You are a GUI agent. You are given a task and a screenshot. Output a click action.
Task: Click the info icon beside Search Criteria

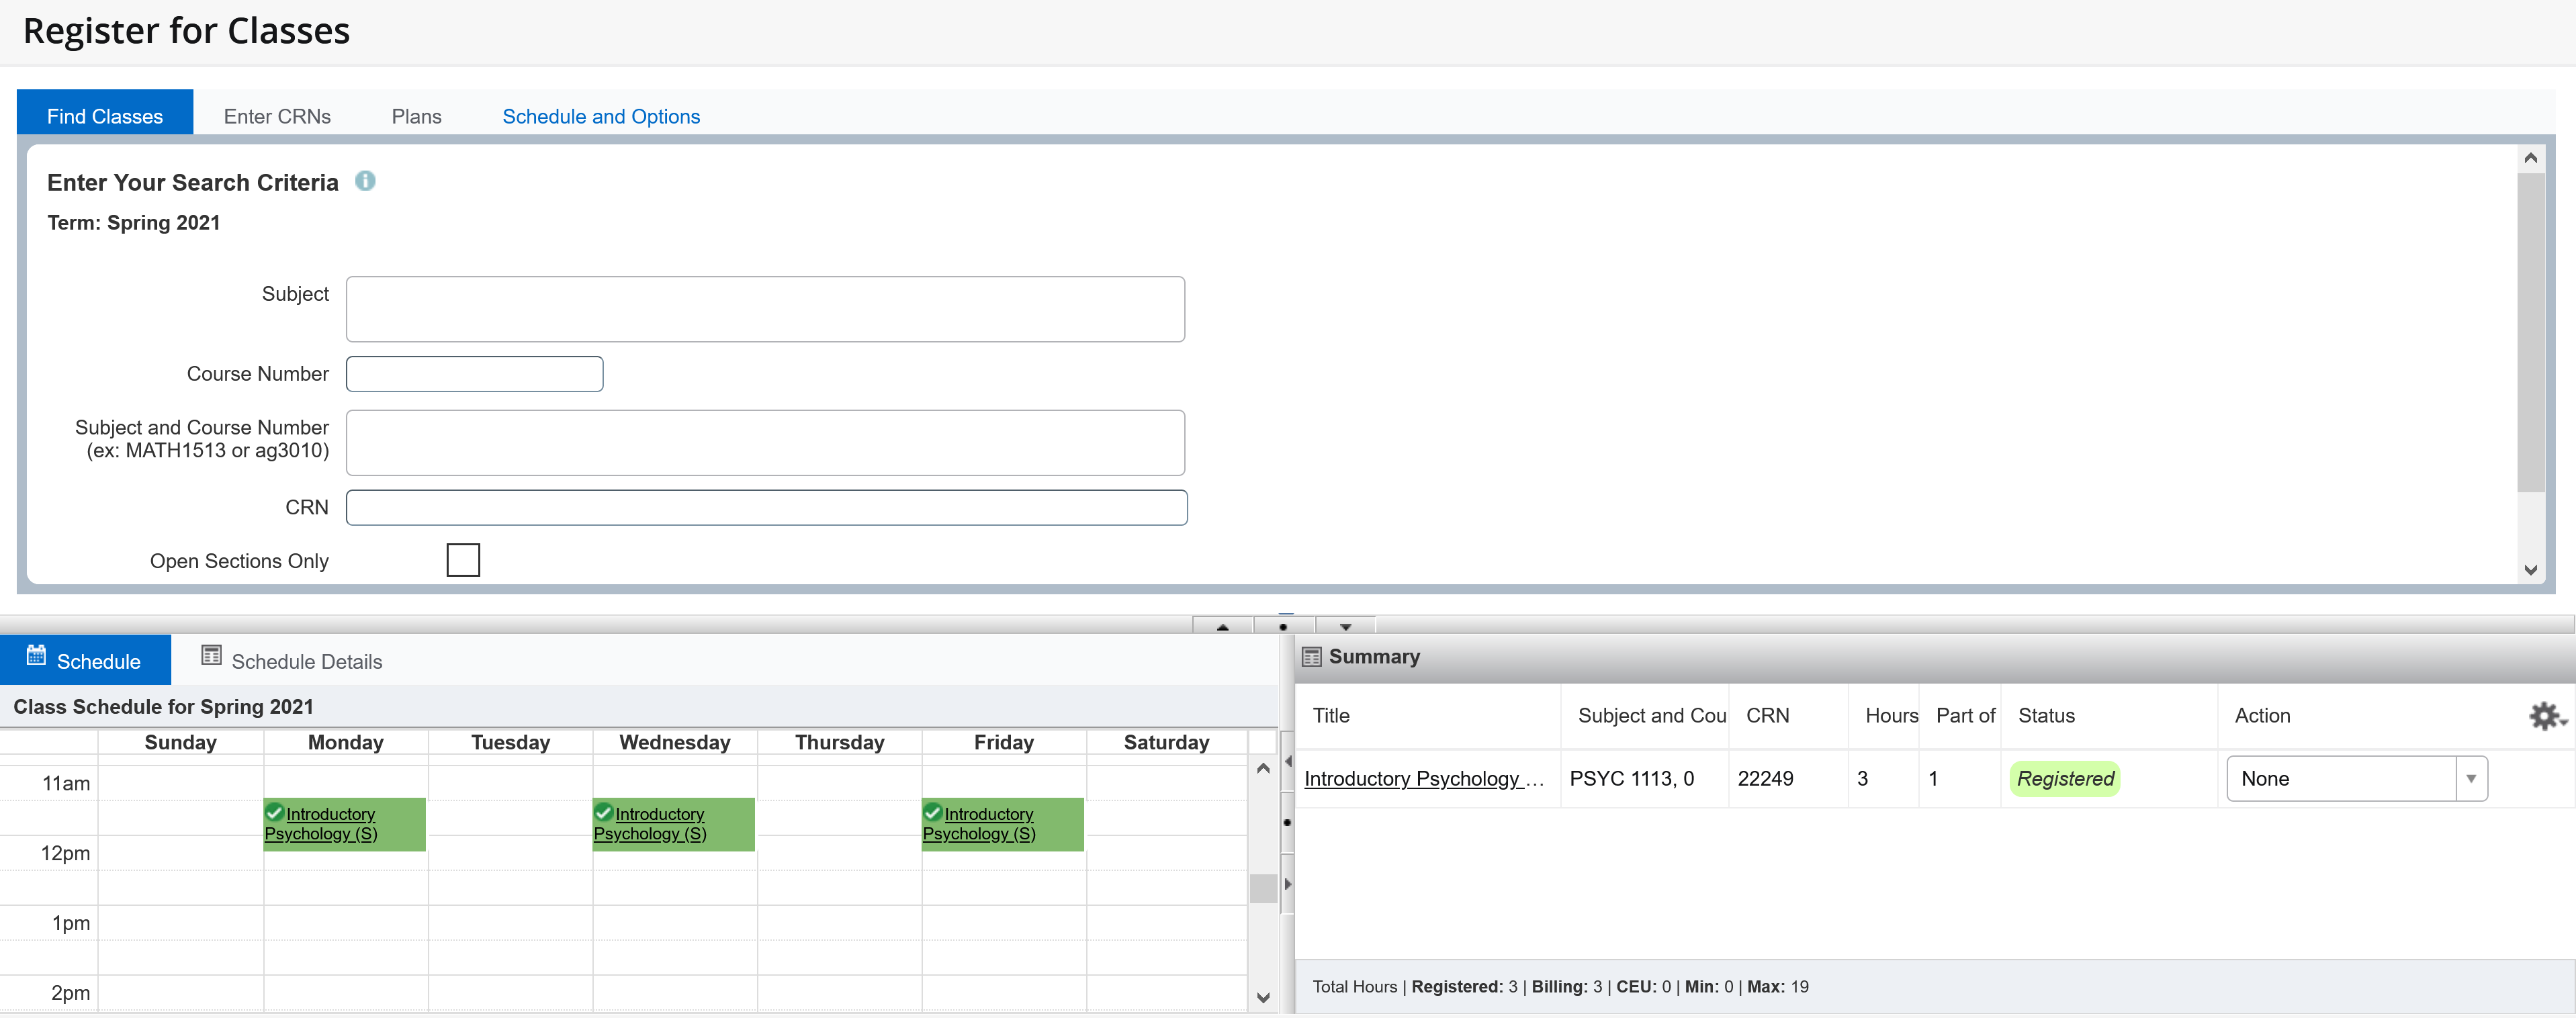(365, 181)
